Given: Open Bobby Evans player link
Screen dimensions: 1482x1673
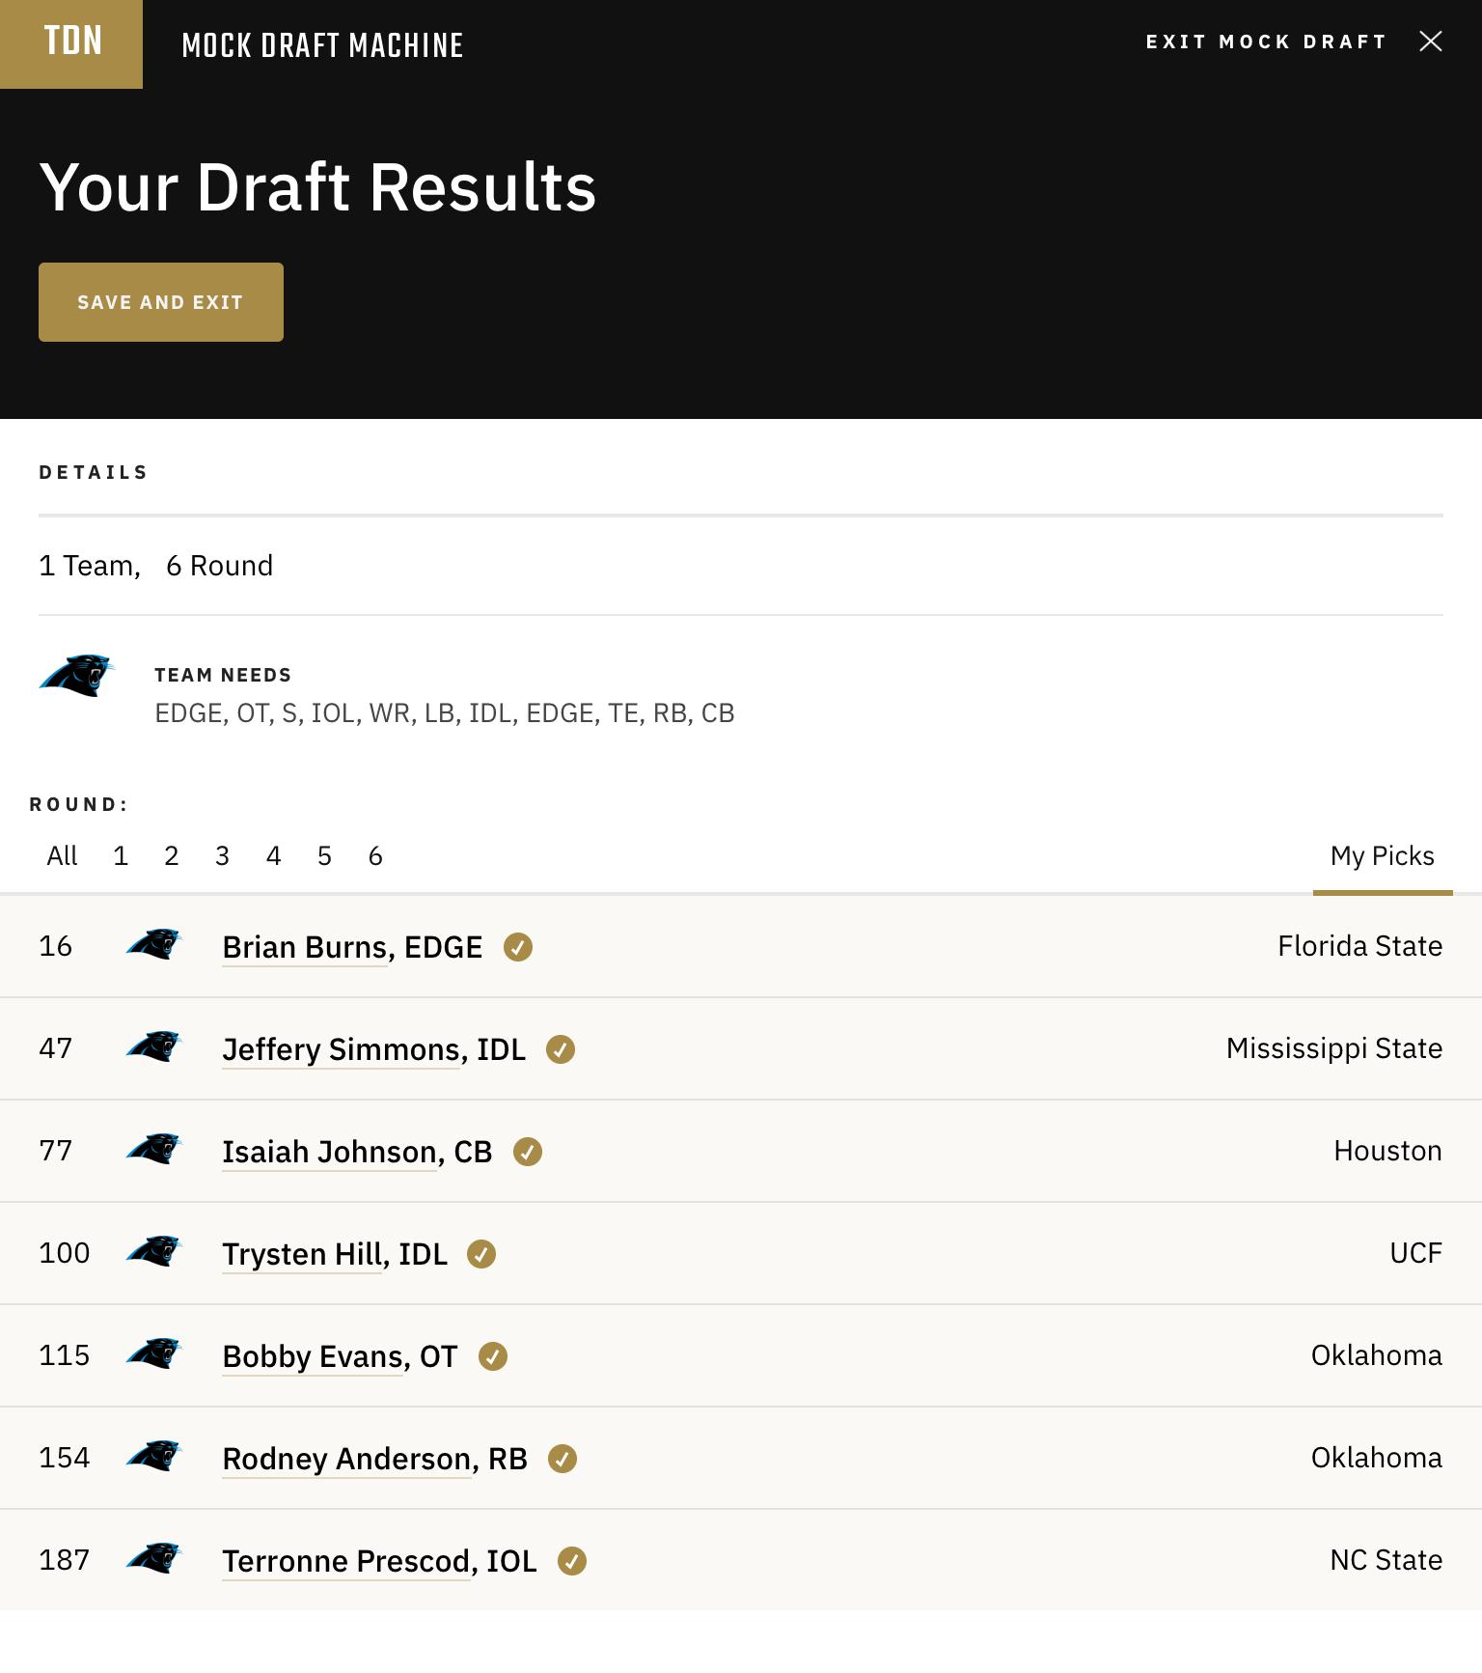Looking at the screenshot, I should (340, 1356).
